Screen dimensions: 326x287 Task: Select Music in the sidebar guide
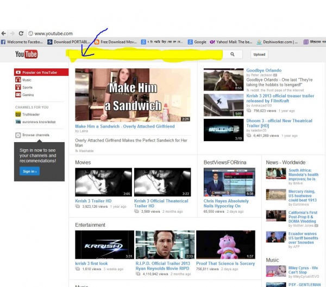point(27,80)
